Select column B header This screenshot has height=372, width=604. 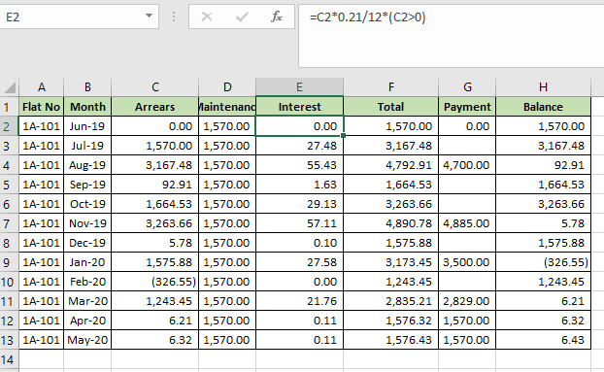(x=87, y=87)
